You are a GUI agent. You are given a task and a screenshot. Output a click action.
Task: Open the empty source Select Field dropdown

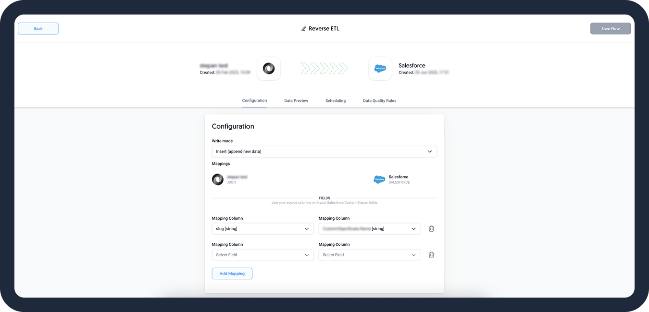coord(263,255)
